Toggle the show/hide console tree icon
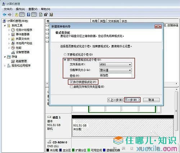 pos(22,15)
